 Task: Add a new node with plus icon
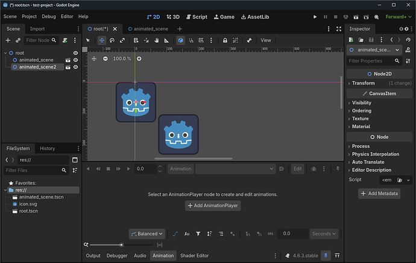click(x=8, y=40)
